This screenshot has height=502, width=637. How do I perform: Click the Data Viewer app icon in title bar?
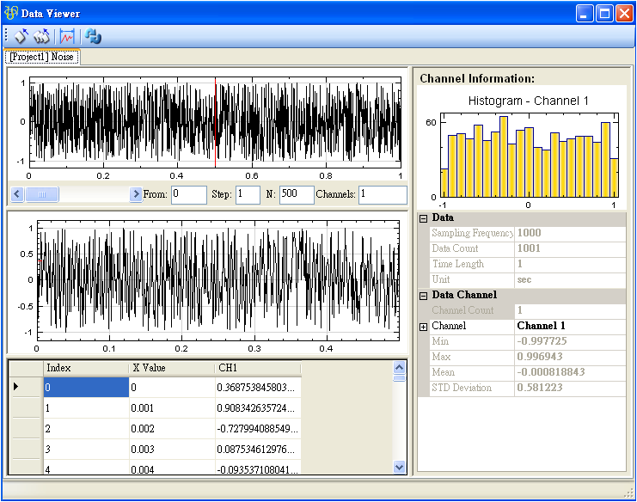click(11, 13)
